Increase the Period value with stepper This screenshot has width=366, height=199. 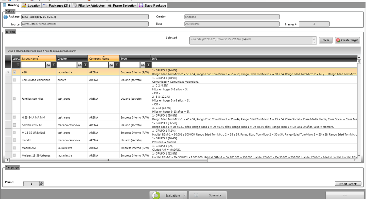tap(42, 183)
